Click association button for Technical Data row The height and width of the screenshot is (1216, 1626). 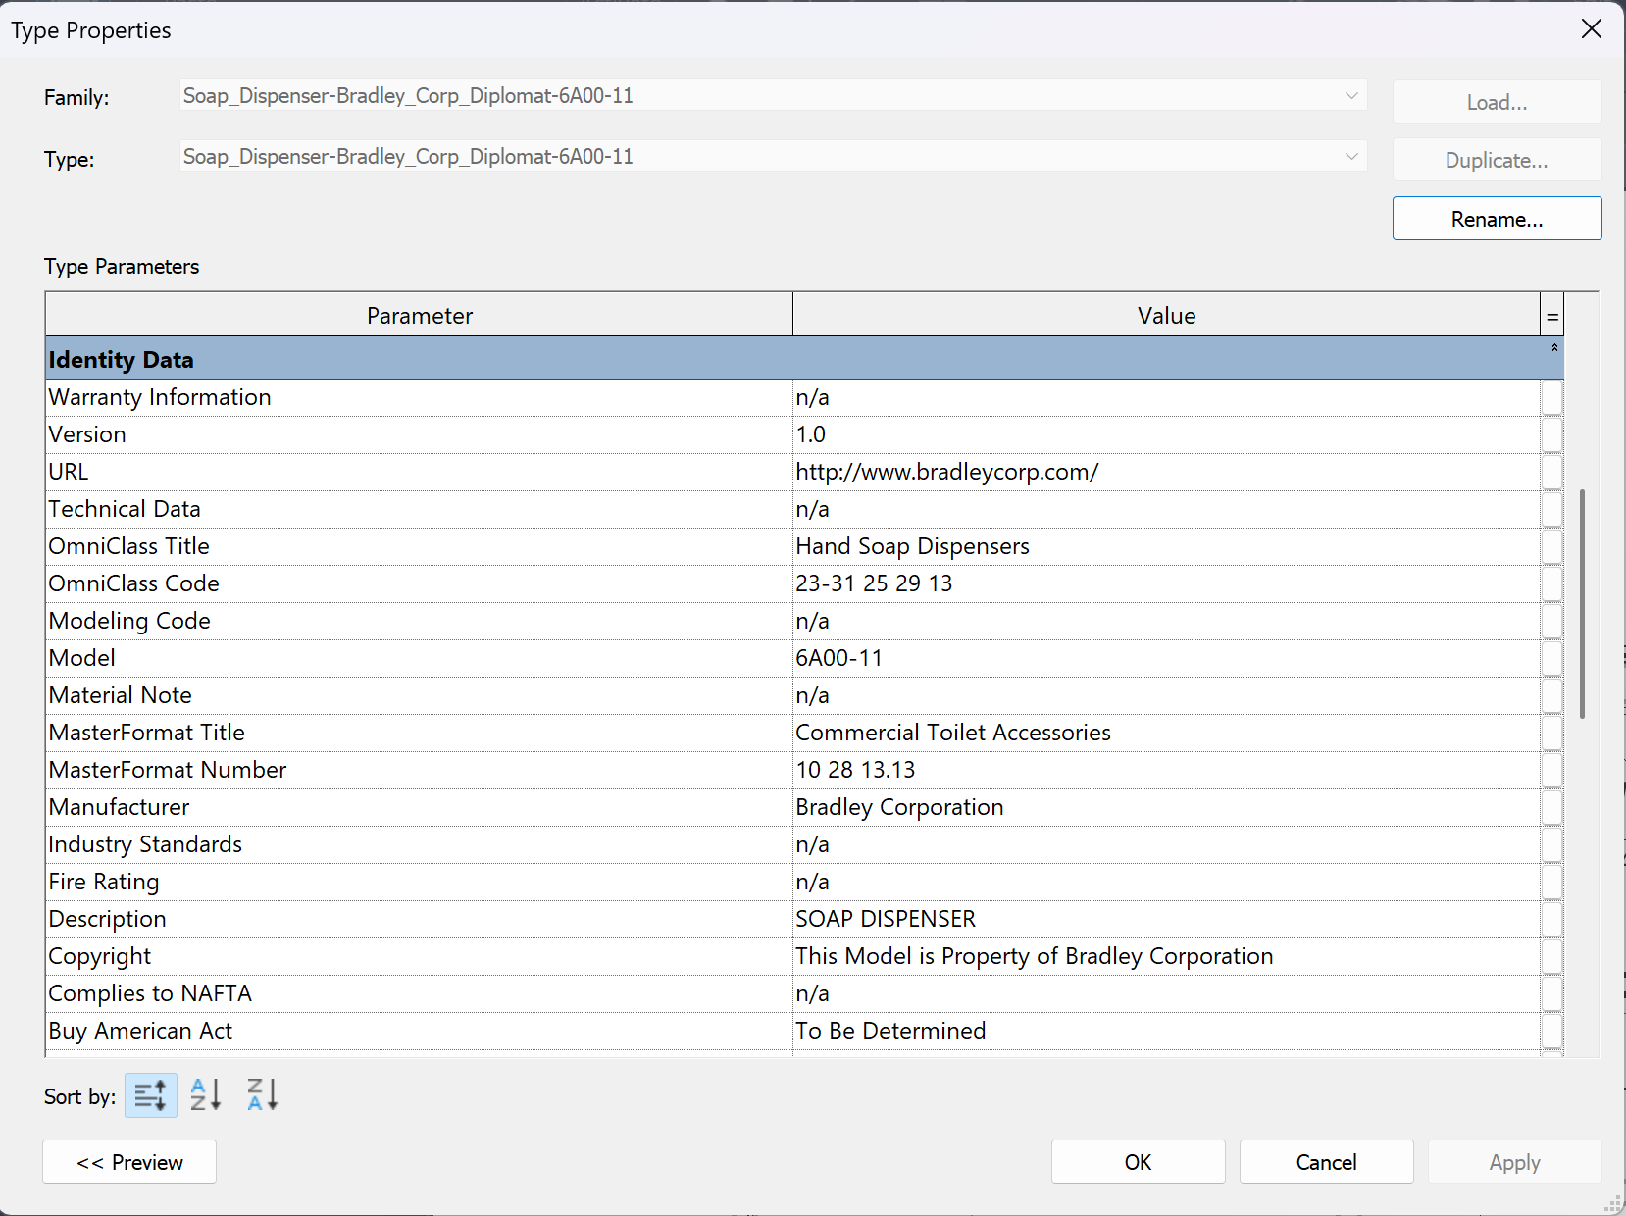point(1551,509)
